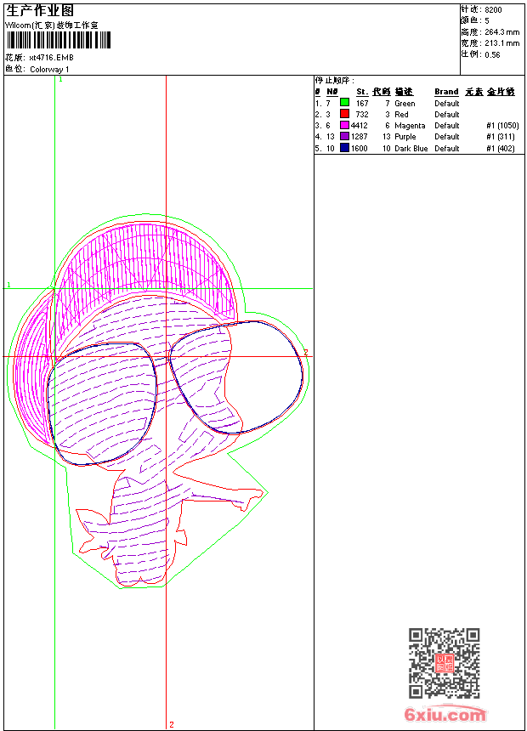Click the stitch count 167 for Green
The height and width of the screenshot is (731, 527).
coord(362,104)
